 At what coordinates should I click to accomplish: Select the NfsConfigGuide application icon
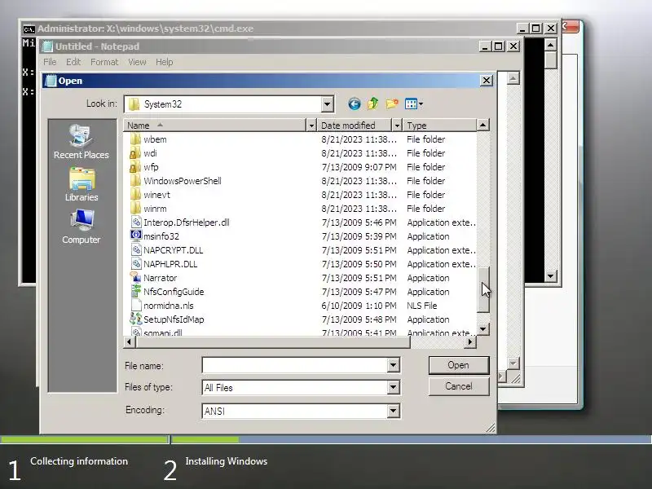(x=136, y=291)
